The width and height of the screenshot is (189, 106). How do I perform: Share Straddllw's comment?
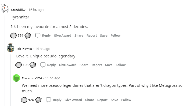pos(79,36)
